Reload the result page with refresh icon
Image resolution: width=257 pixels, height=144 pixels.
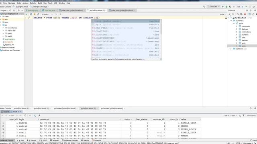[x=25, y=116]
